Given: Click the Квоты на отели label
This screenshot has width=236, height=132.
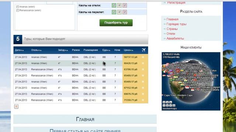Looking at the screenshot, I should (x=90, y=5).
